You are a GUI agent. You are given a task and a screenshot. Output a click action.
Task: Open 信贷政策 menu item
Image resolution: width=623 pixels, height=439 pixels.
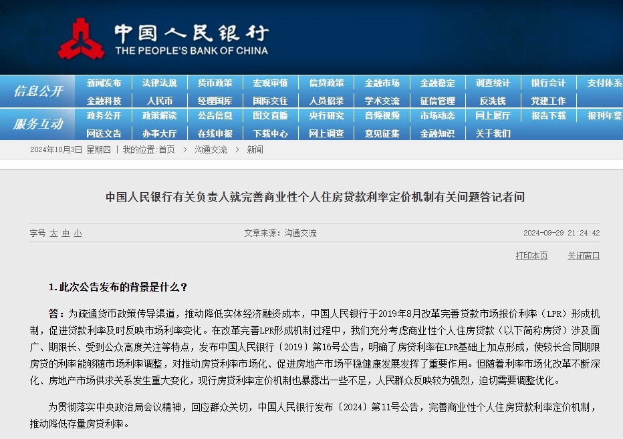pos(327,83)
